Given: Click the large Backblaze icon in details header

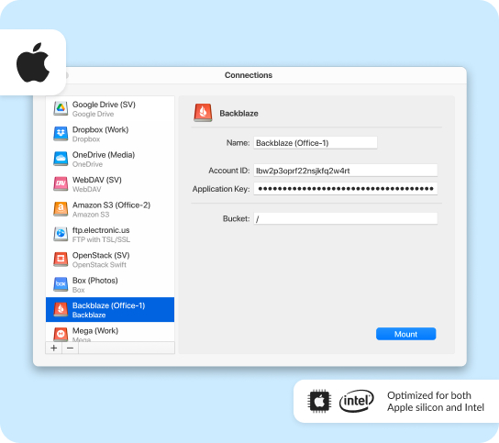Looking at the screenshot, I should (203, 113).
